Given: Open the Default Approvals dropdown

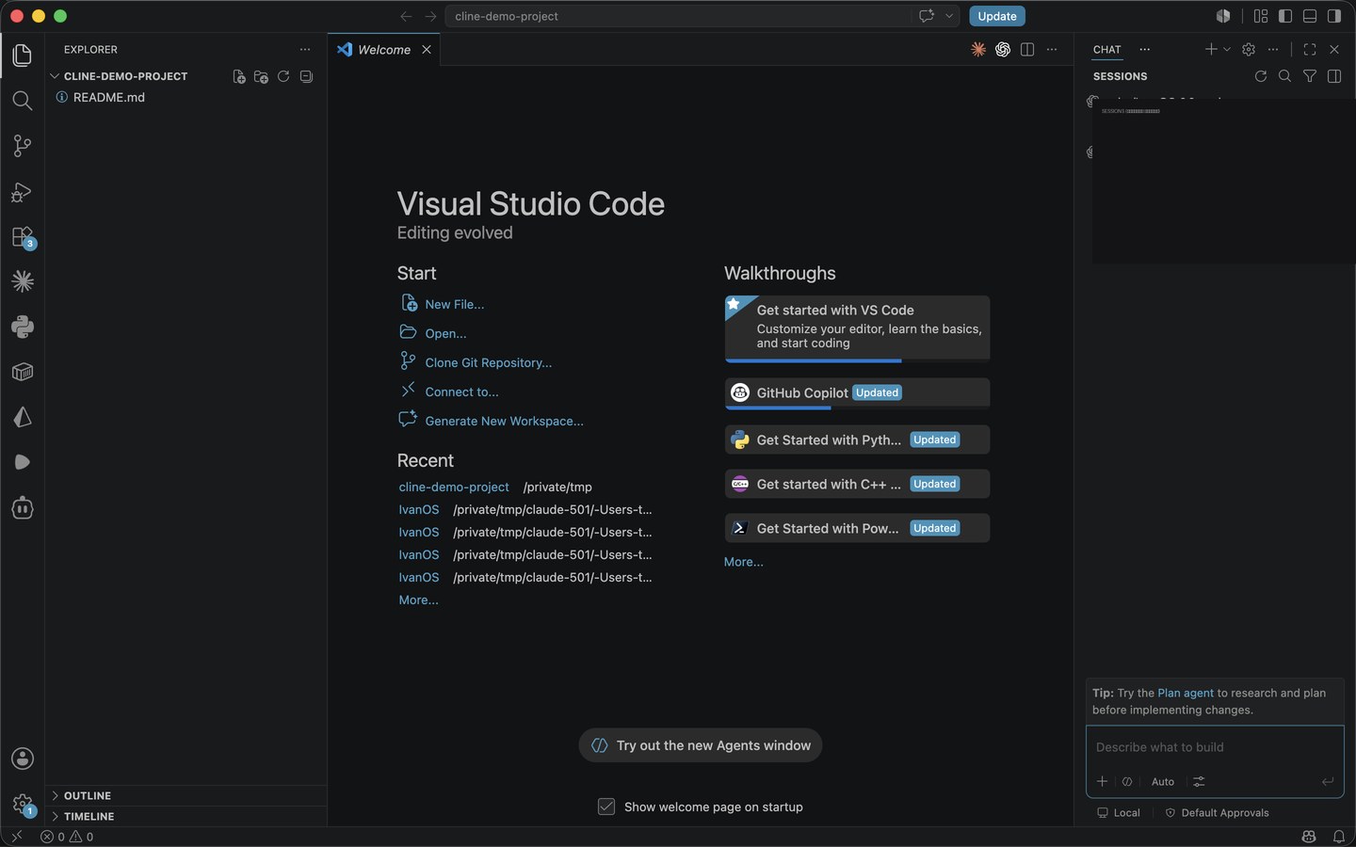Looking at the screenshot, I should pyautogui.click(x=1218, y=813).
